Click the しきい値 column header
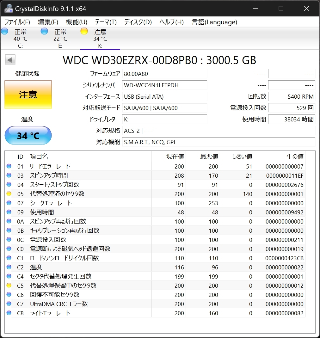 [x=237, y=157]
